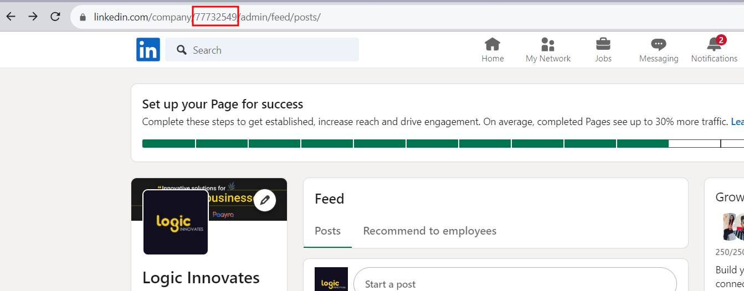Go back with the browser back arrow

(11, 17)
